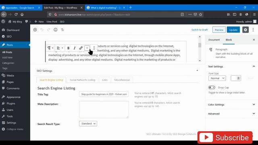This screenshot has height=145, width=258.
Task: Toggle the Drop Cap switch
Action: [x=212, y=87]
